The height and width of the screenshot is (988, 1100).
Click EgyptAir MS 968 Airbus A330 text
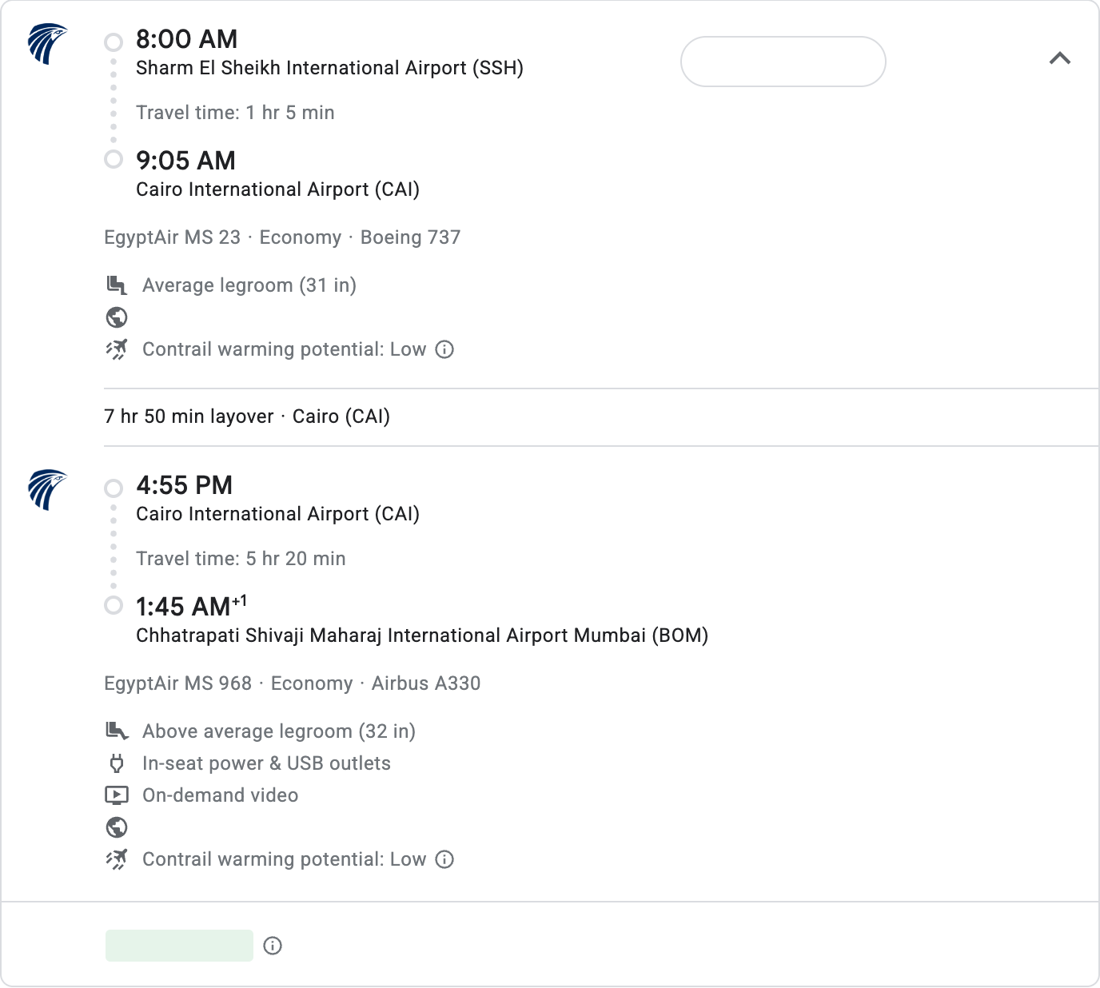(293, 683)
